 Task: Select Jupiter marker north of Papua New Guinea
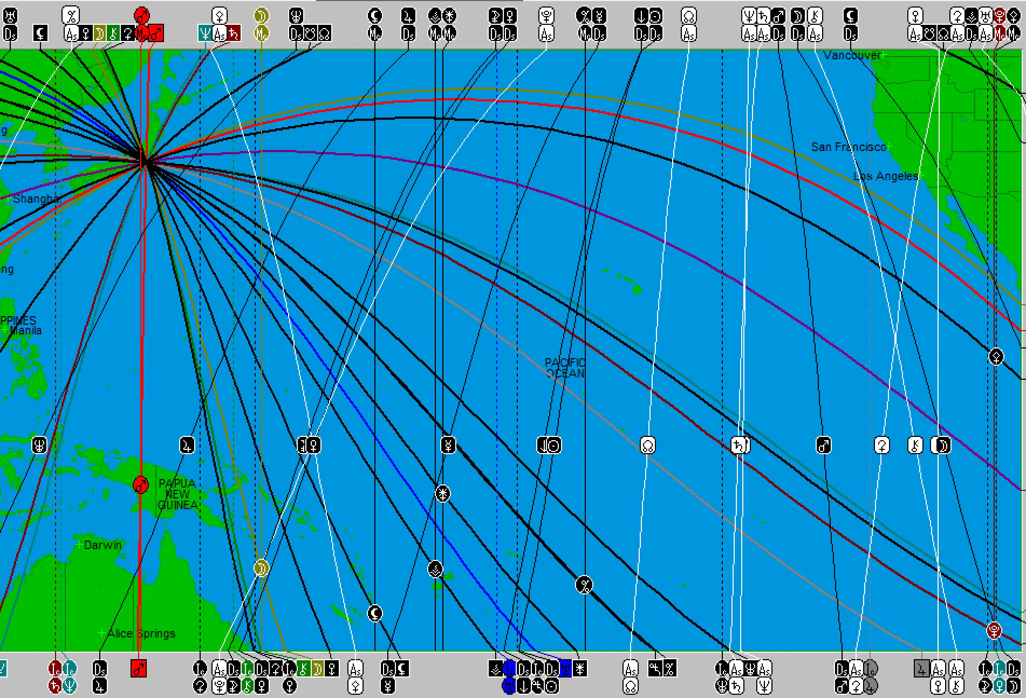(x=187, y=445)
